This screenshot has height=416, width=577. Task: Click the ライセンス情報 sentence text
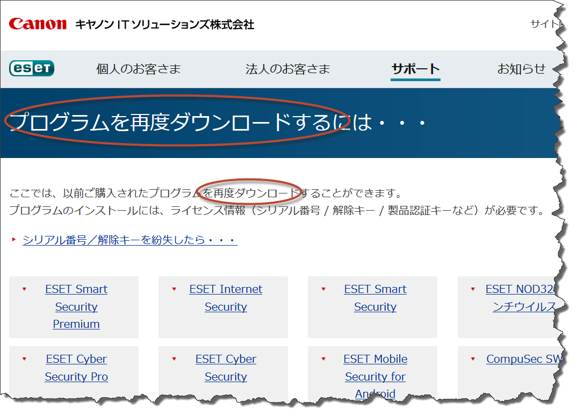[x=277, y=211]
